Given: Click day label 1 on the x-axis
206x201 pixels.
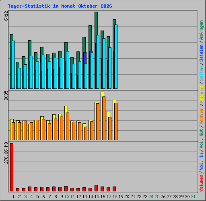Looking at the screenshot, I should [13, 197].
